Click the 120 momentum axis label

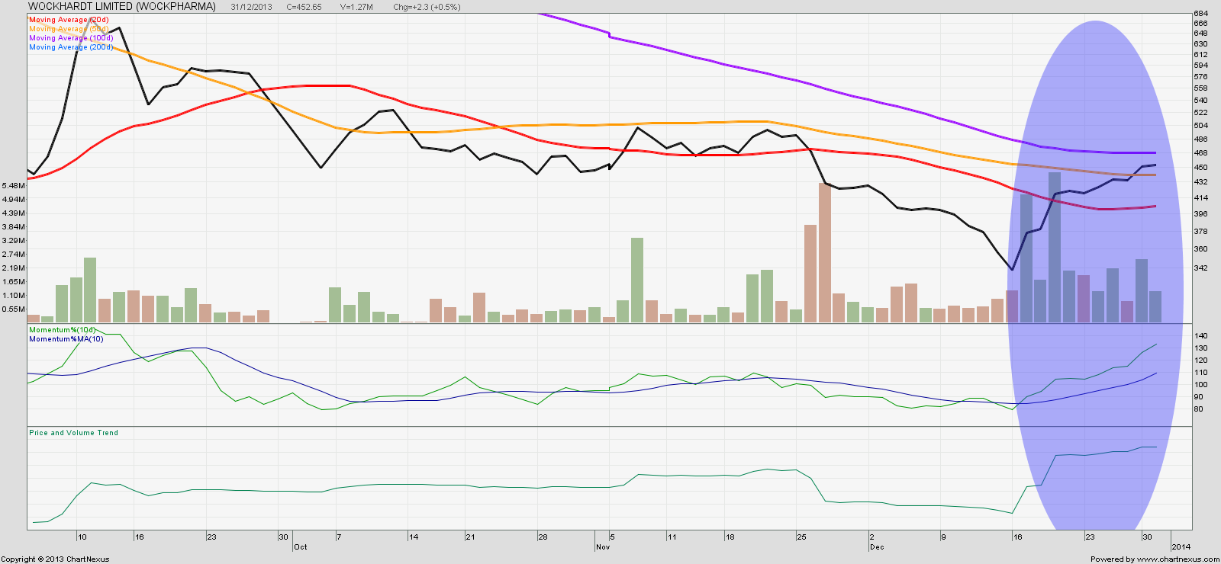1200,361
